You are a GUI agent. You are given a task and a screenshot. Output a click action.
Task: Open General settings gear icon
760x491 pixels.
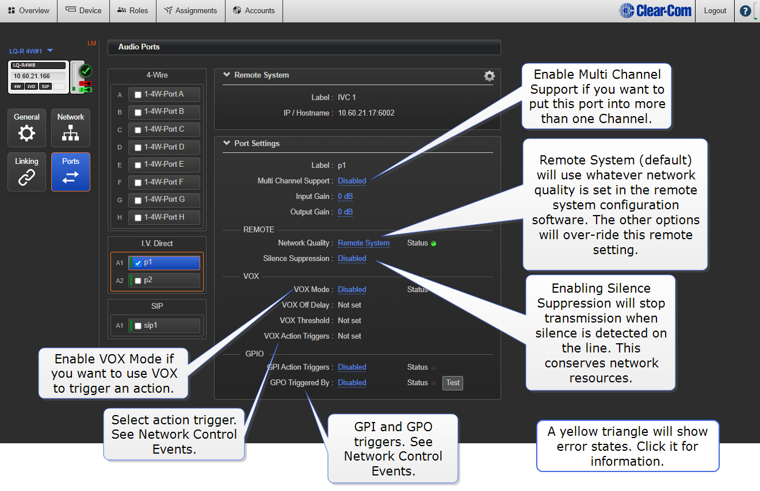26,133
